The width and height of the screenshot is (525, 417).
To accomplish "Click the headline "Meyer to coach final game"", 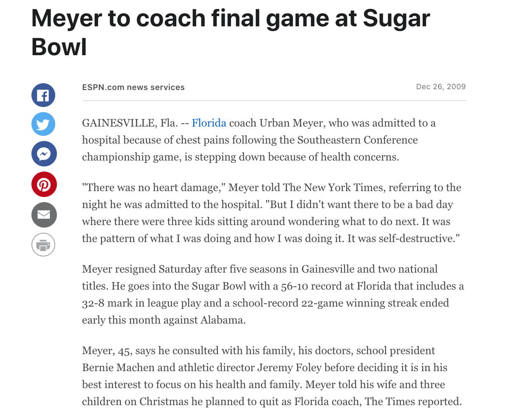I will point(181,19).
